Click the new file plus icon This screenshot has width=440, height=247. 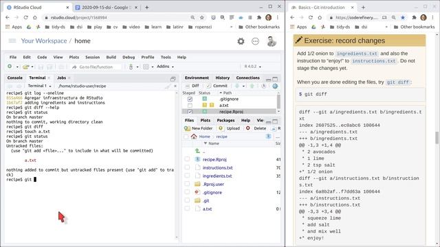click(10, 67)
